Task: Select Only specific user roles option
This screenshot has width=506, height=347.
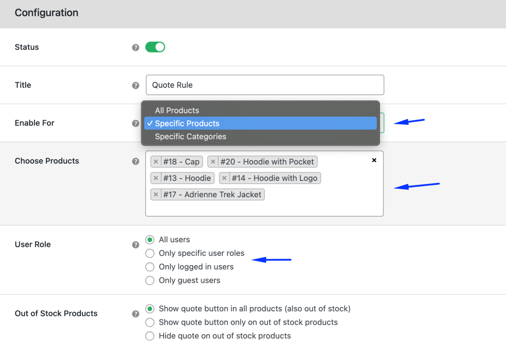Action: (x=150, y=253)
